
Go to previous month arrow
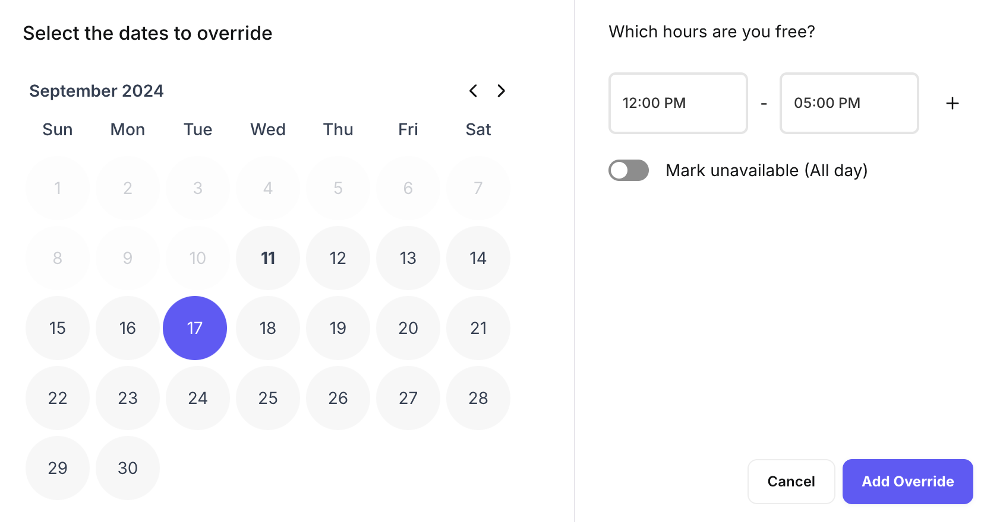coord(473,91)
